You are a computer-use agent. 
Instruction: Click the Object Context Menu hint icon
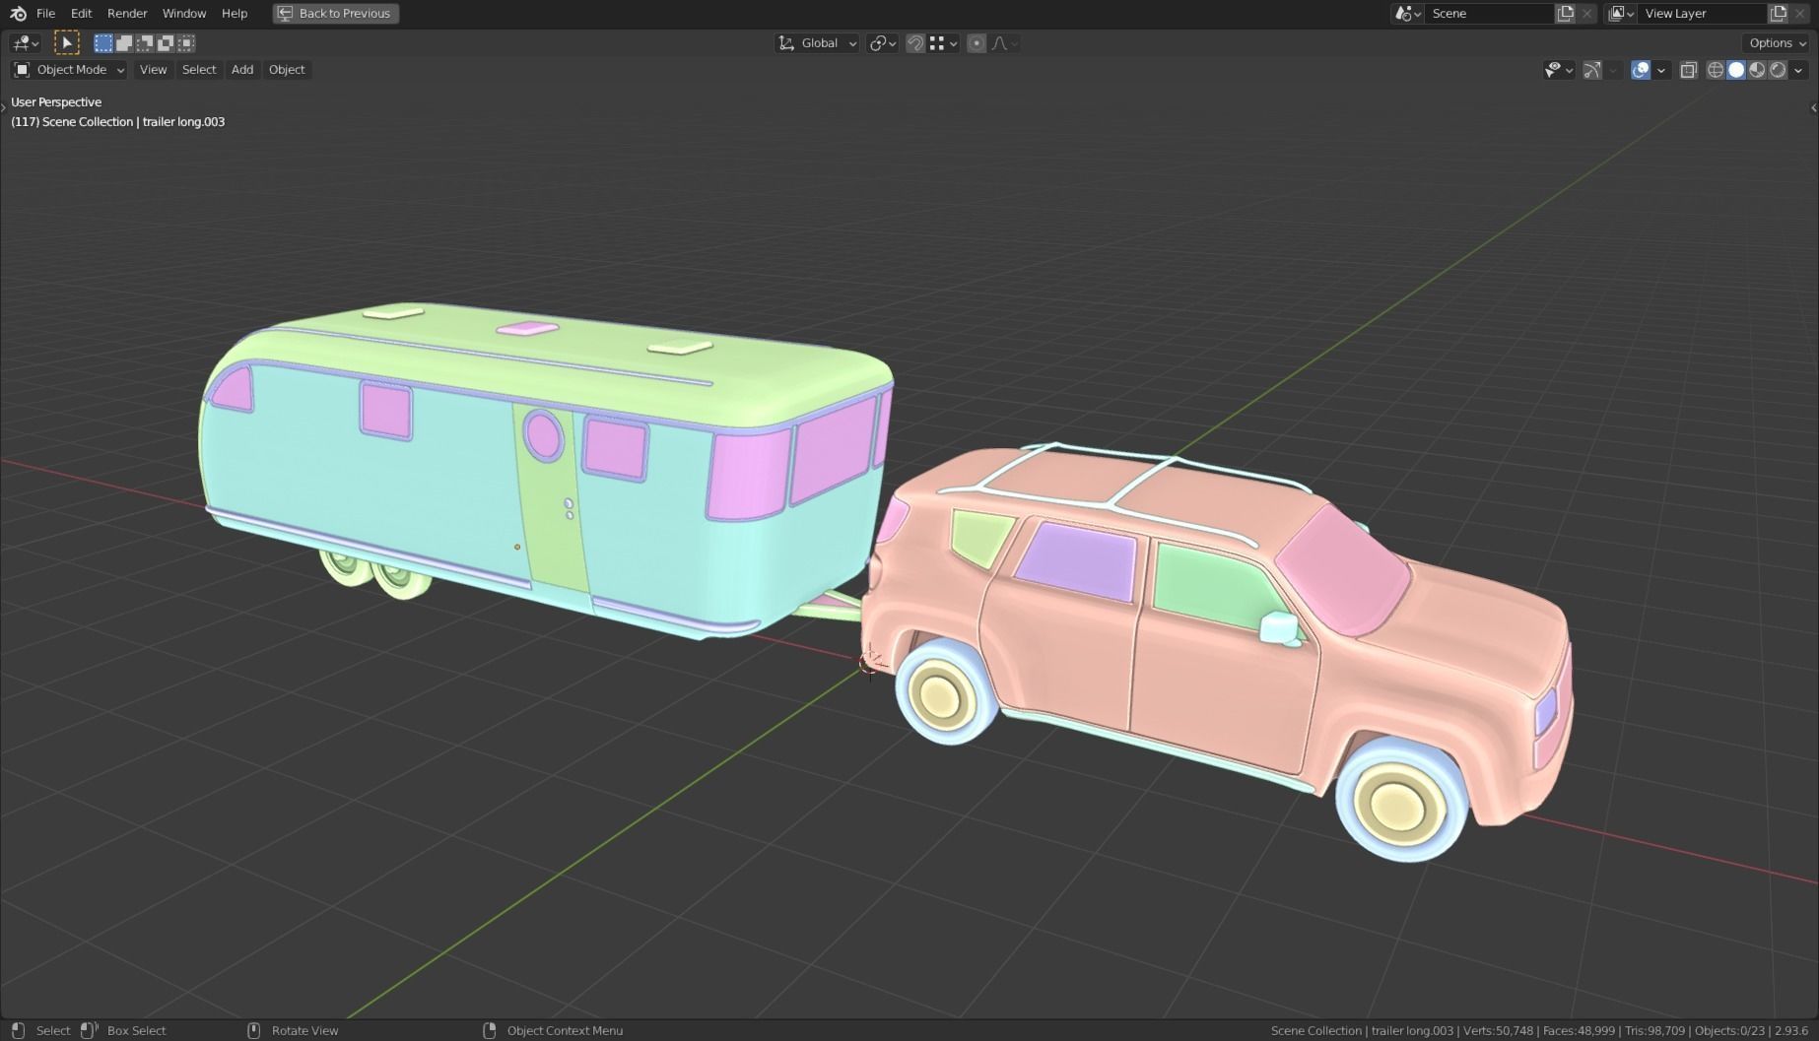tap(490, 1030)
